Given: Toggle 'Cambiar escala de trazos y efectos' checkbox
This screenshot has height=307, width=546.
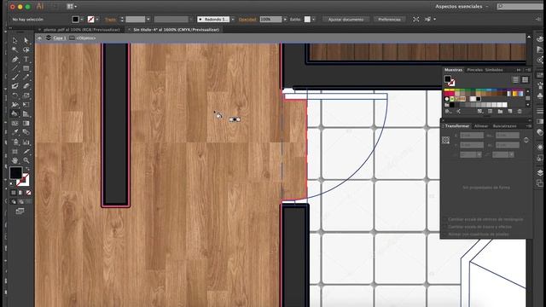Looking at the screenshot, I should click(445, 227).
